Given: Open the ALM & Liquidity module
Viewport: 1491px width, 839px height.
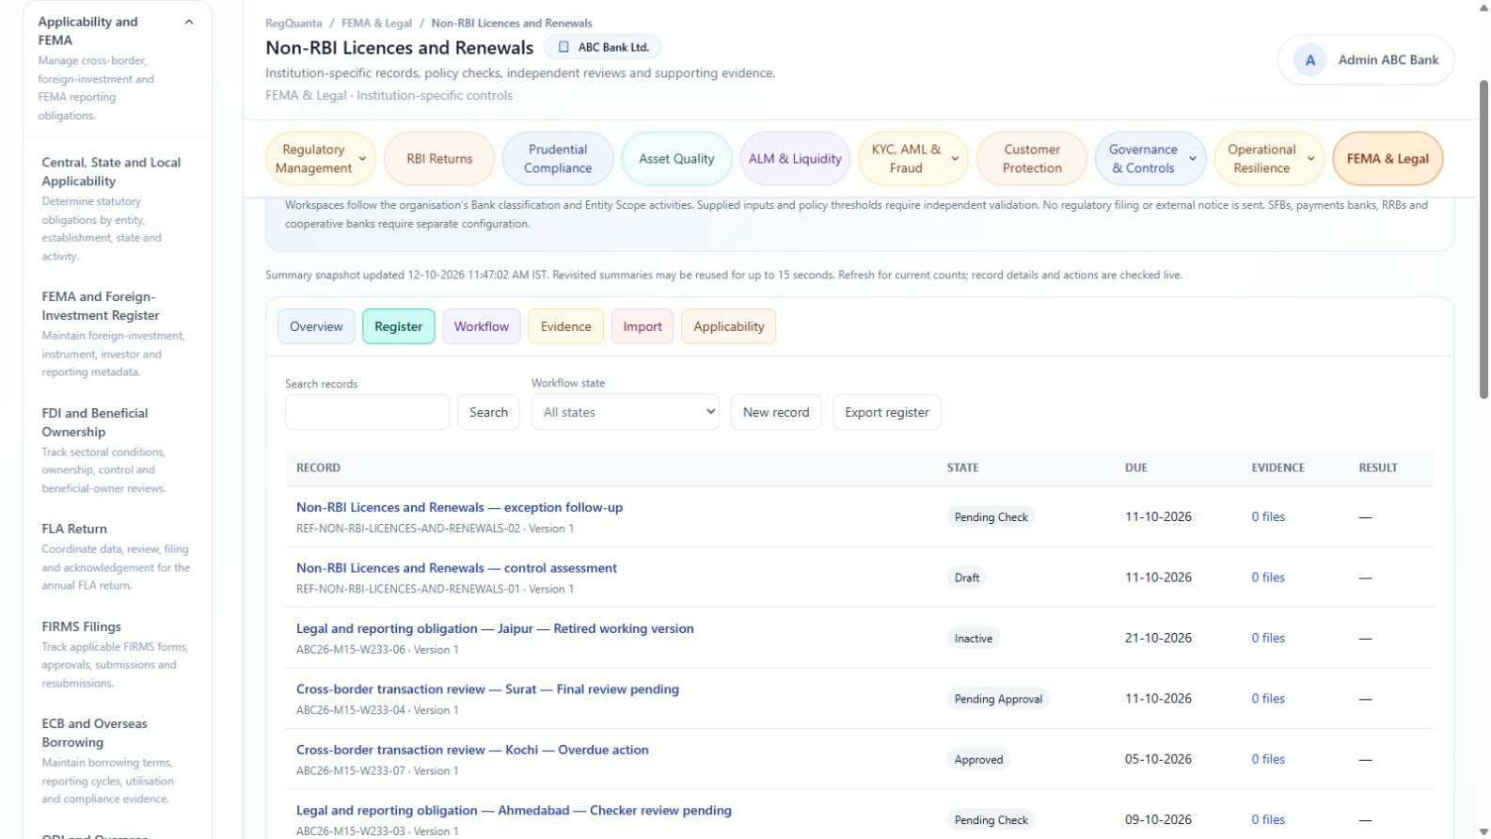Looking at the screenshot, I should click(x=795, y=159).
